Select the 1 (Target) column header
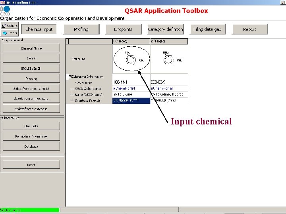This screenshot has width=286, height=214. [131, 41]
